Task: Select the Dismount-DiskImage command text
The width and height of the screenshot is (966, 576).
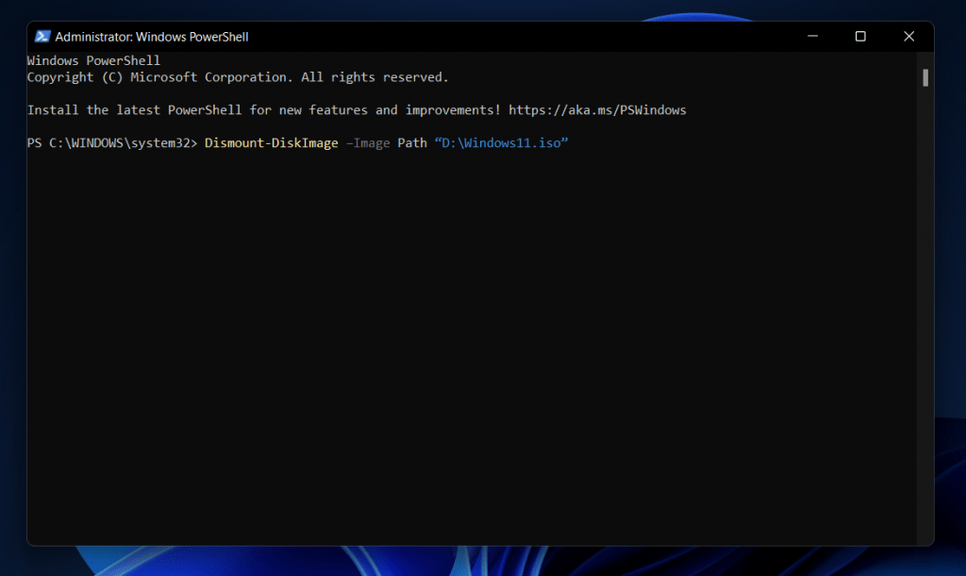Action: click(272, 142)
